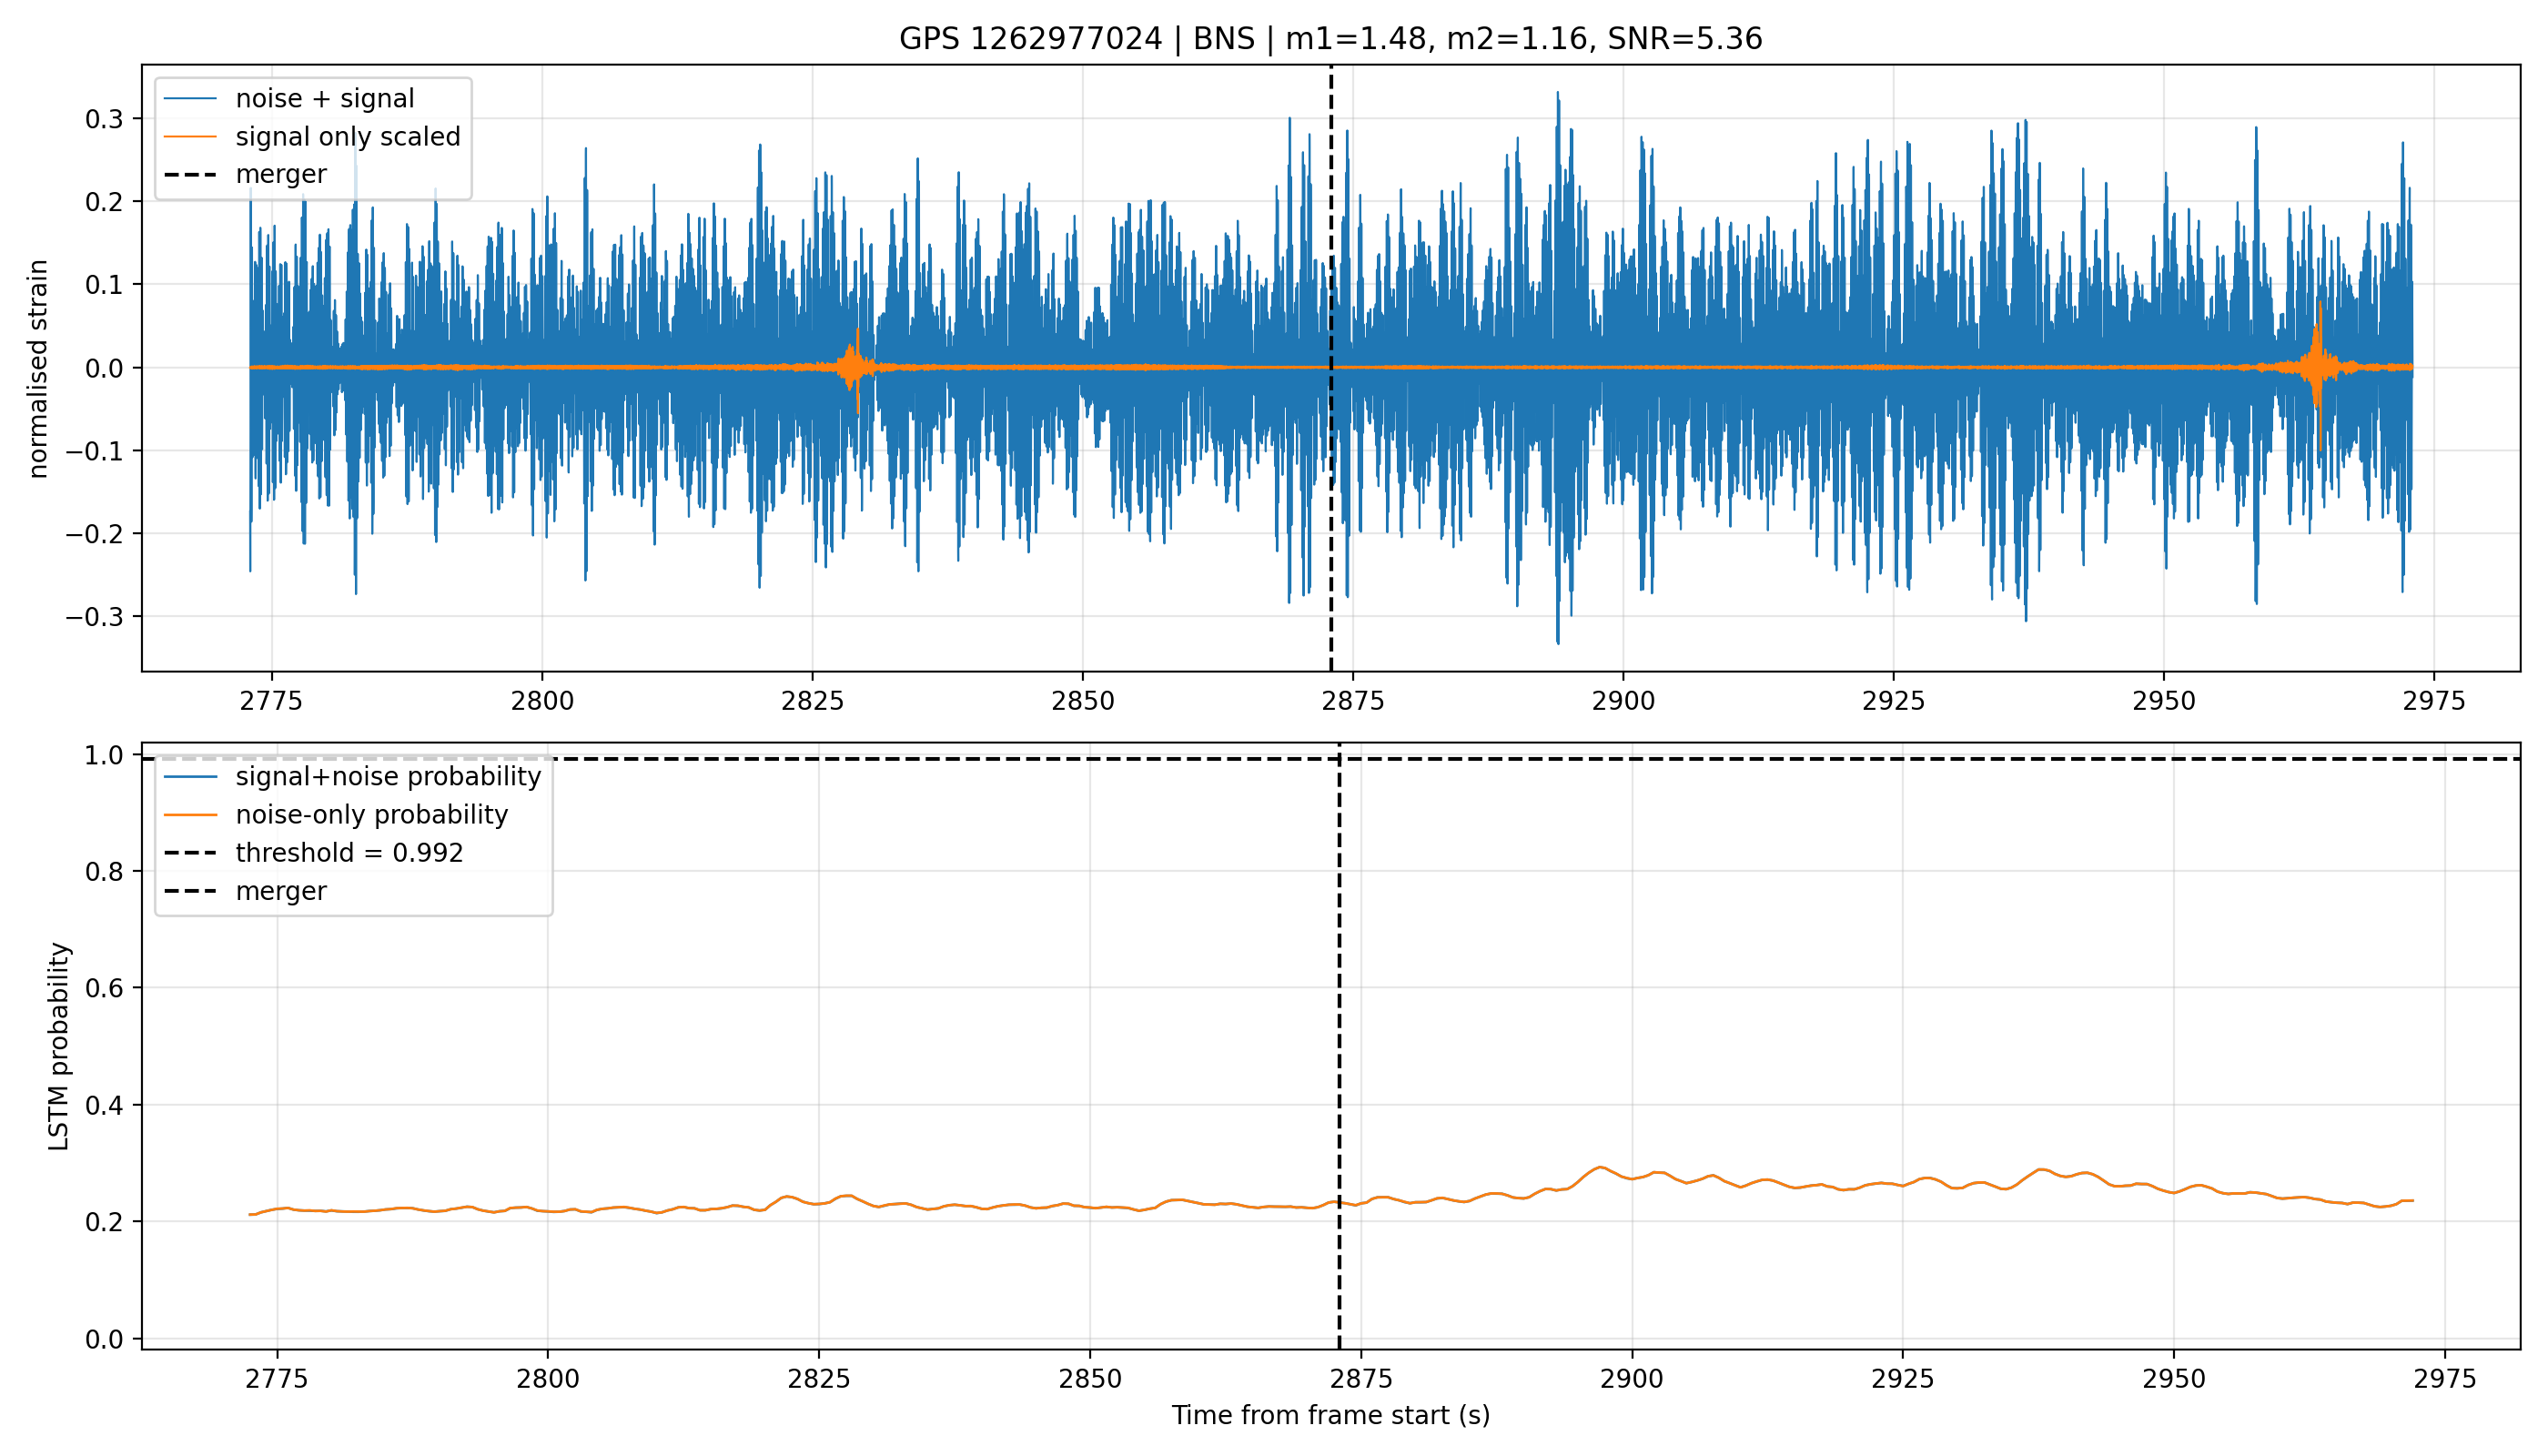Select the 'signal only scaled' legend entry
Image resolution: width=2548 pixels, height=1456 pixels.
[312, 136]
